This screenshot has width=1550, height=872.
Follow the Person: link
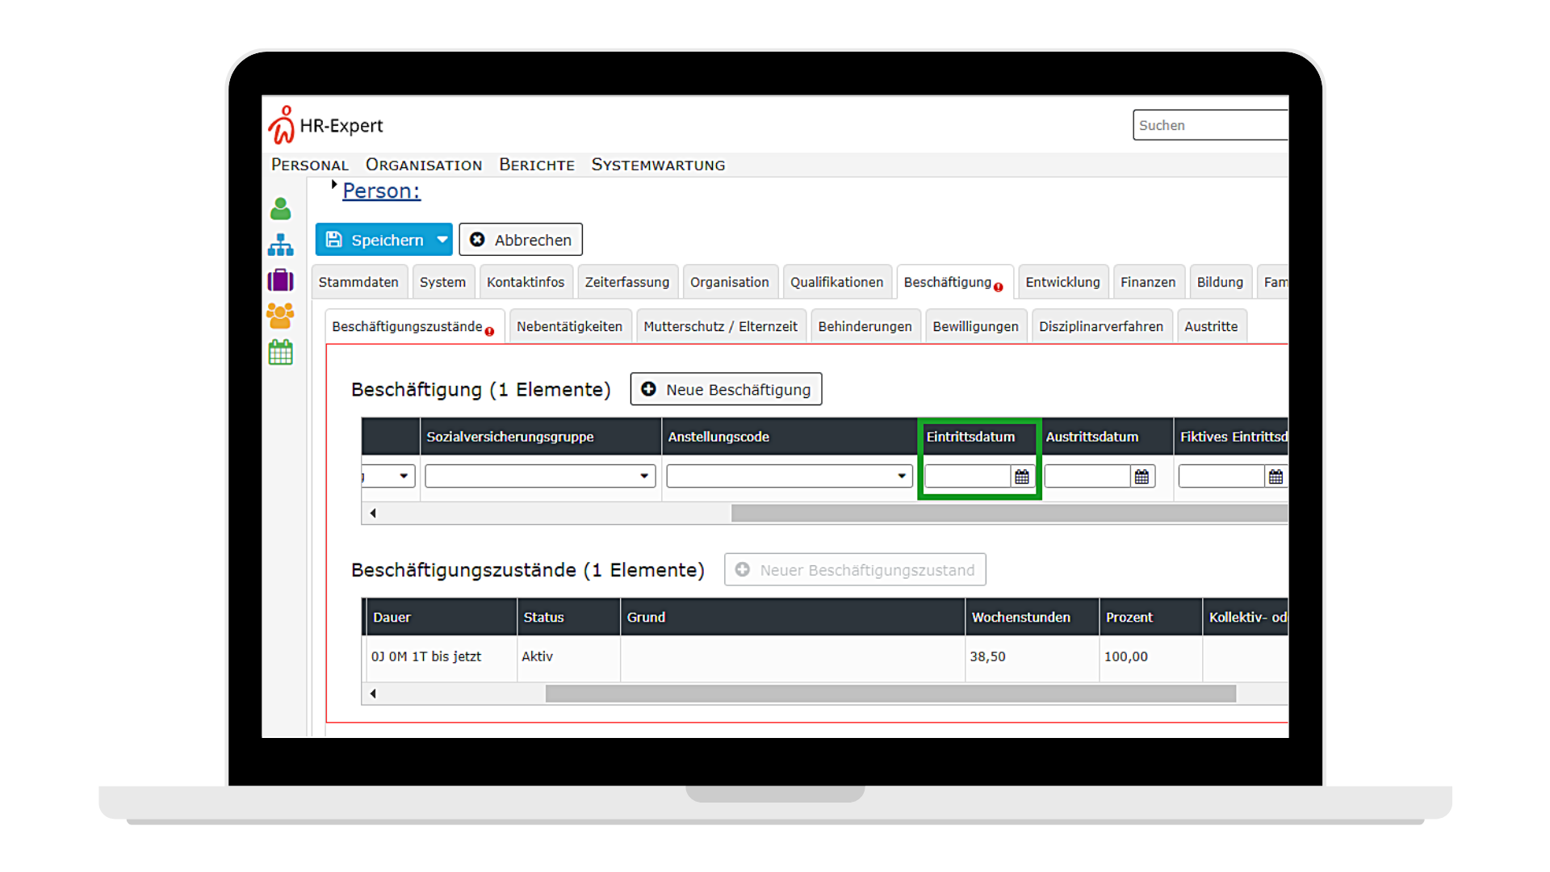point(381,191)
